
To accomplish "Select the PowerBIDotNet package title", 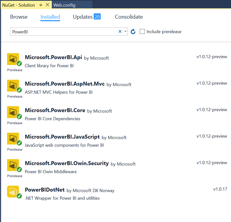I will [45, 190].
